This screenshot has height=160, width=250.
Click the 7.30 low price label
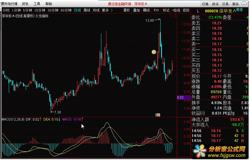(x=57, y=112)
